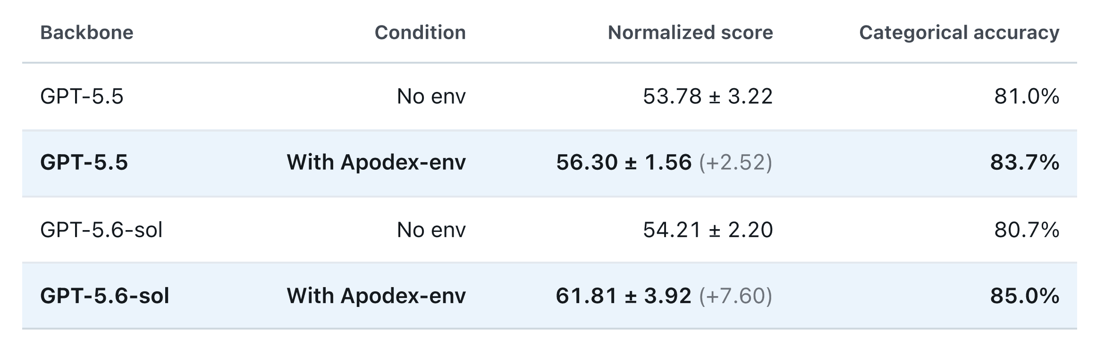This screenshot has width=1096, height=347.
Task: Click With Apodex-env in GPT-5.5 row
Action: click(x=376, y=163)
